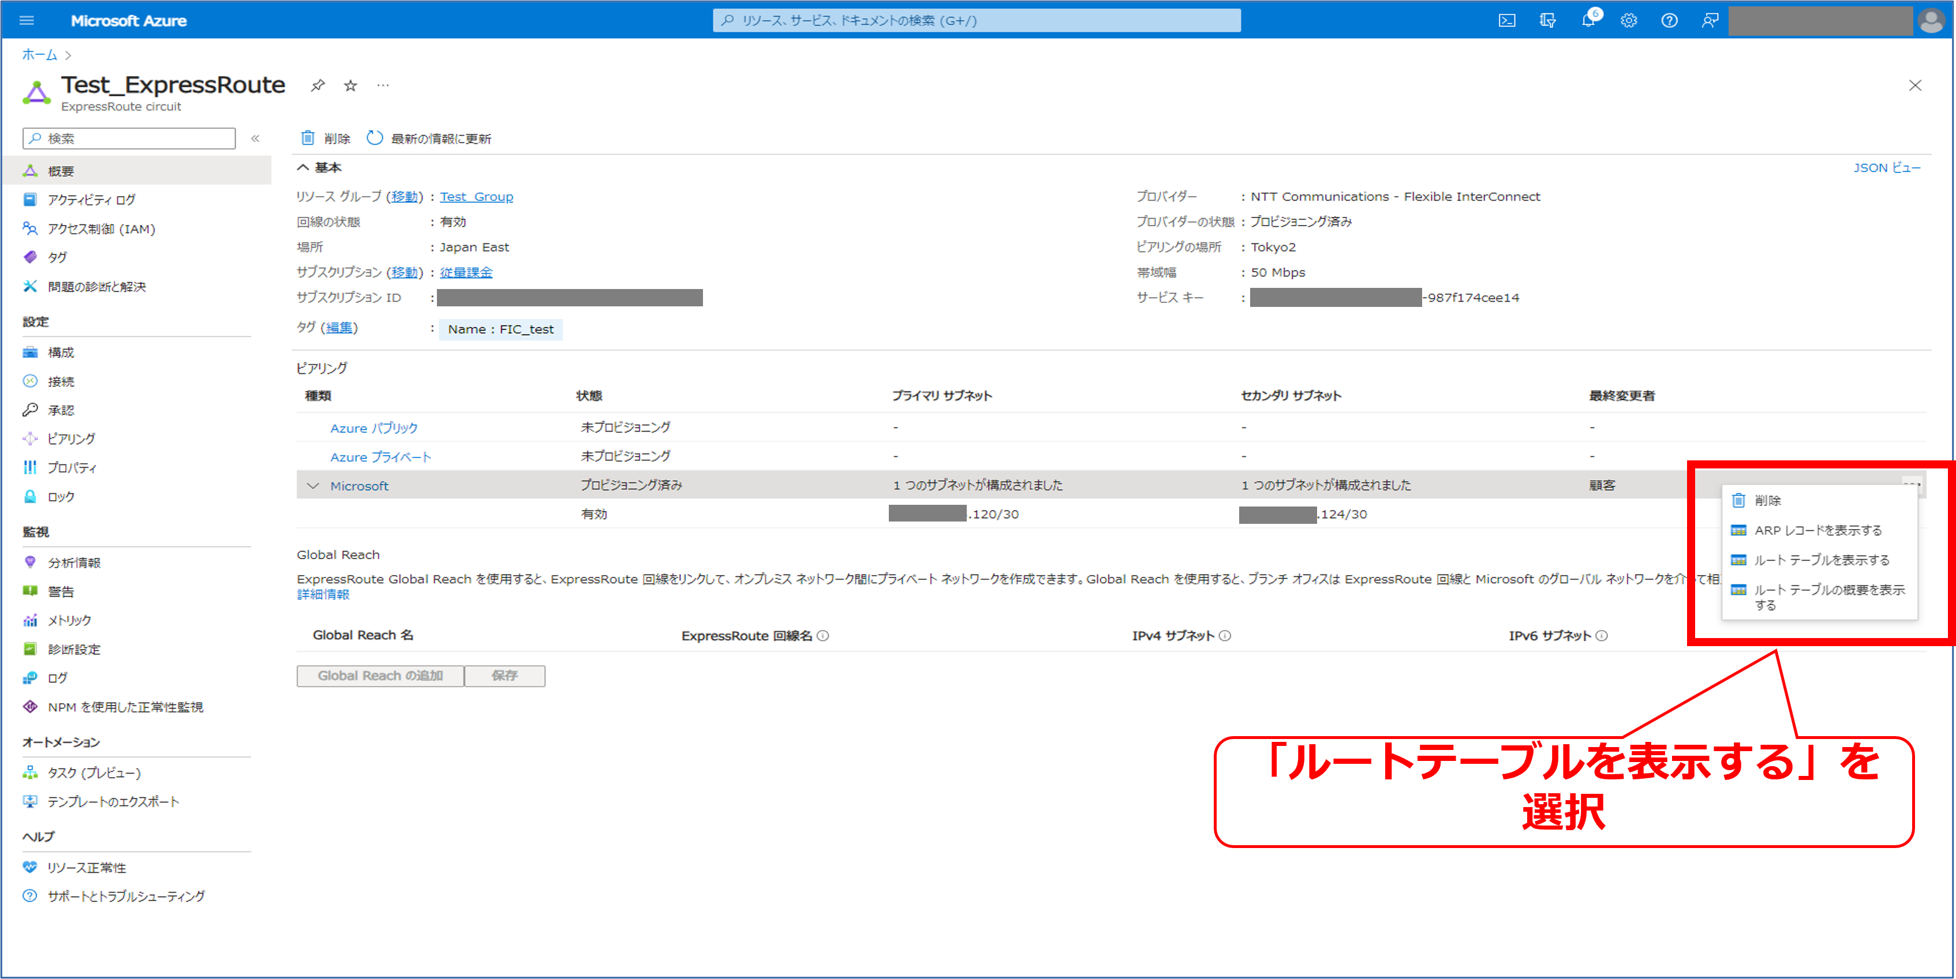The width and height of the screenshot is (1956, 979).
Task: Collapse the 基本 essentials section
Action: click(x=303, y=168)
